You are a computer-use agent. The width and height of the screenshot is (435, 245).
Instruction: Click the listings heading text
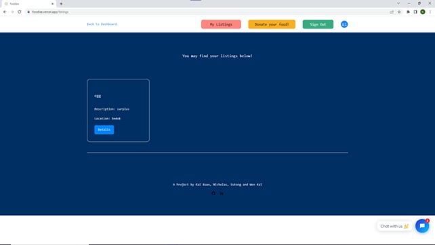217,56
